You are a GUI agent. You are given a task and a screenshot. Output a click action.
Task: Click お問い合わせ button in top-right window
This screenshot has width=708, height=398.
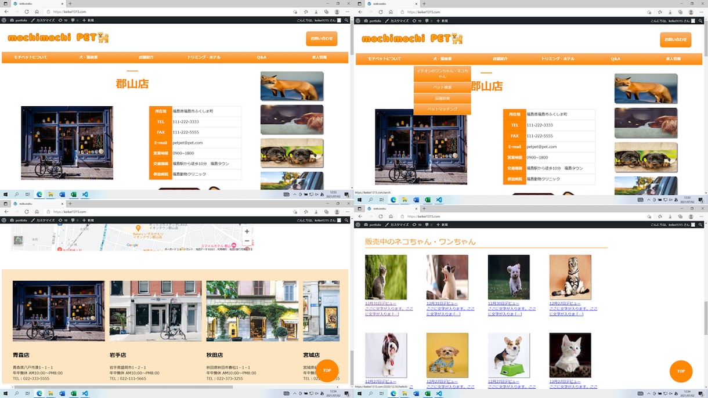[x=676, y=39]
